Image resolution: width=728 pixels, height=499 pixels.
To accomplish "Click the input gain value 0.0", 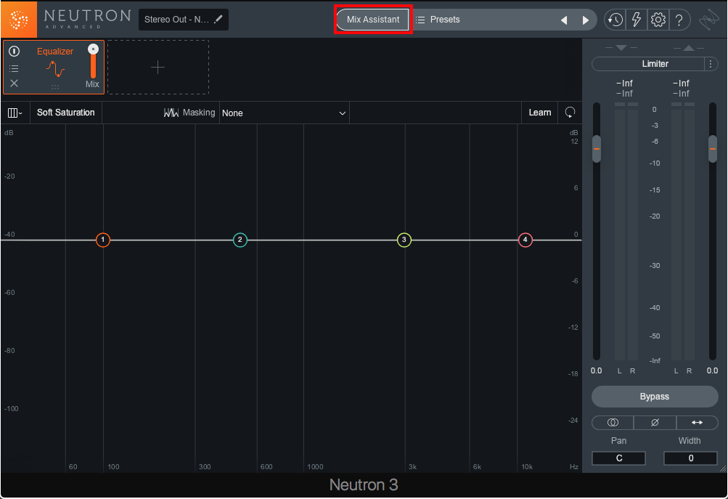I will pyautogui.click(x=596, y=370).
